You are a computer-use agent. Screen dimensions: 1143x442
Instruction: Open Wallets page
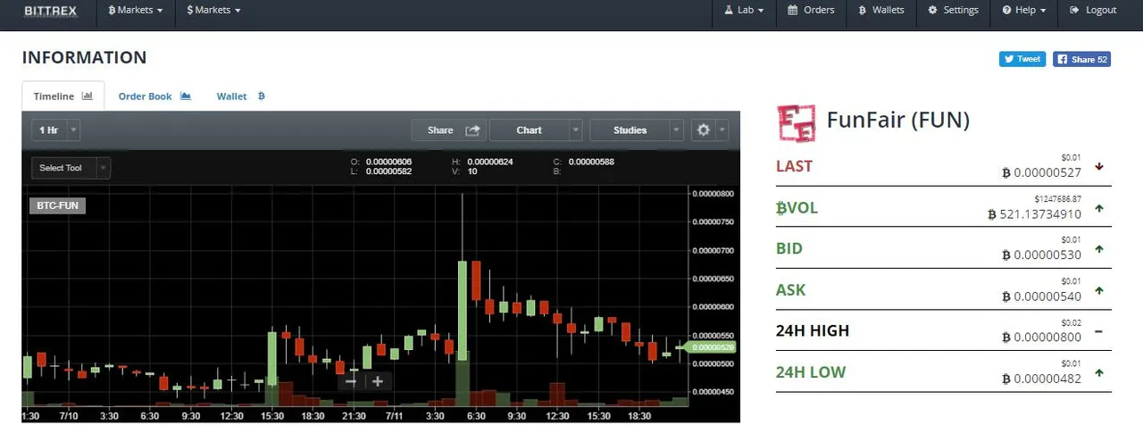881,11
